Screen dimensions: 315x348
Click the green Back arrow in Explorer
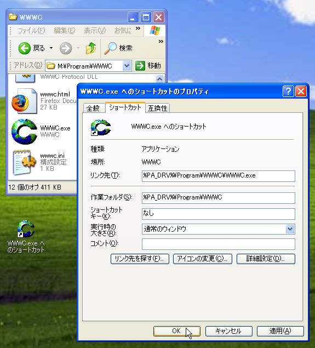25,48
